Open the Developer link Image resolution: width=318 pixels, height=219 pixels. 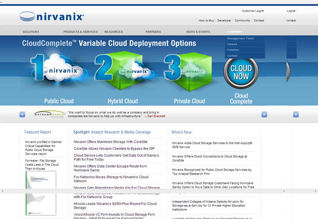(x=224, y=21)
